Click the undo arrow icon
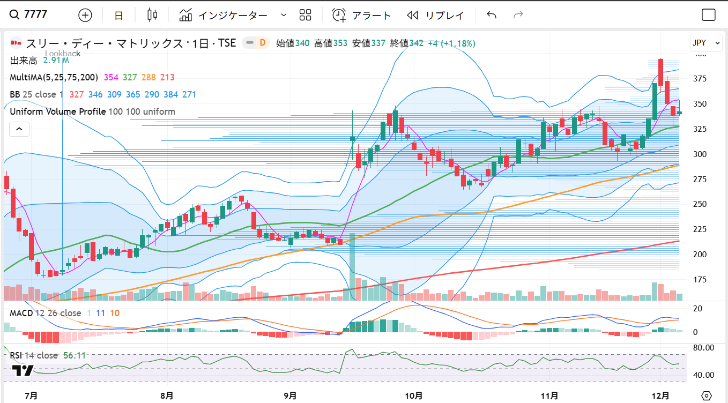Screen dimensions: 728x403 (x=491, y=15)
